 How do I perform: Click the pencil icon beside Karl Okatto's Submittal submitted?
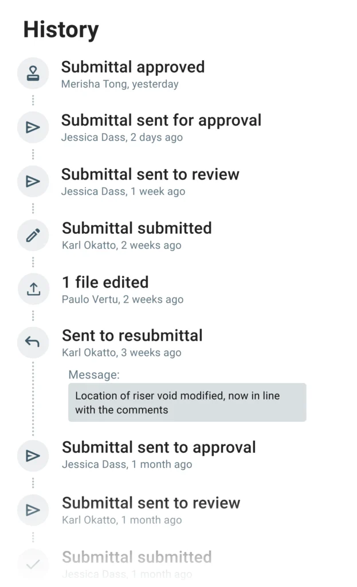point(33,236)
